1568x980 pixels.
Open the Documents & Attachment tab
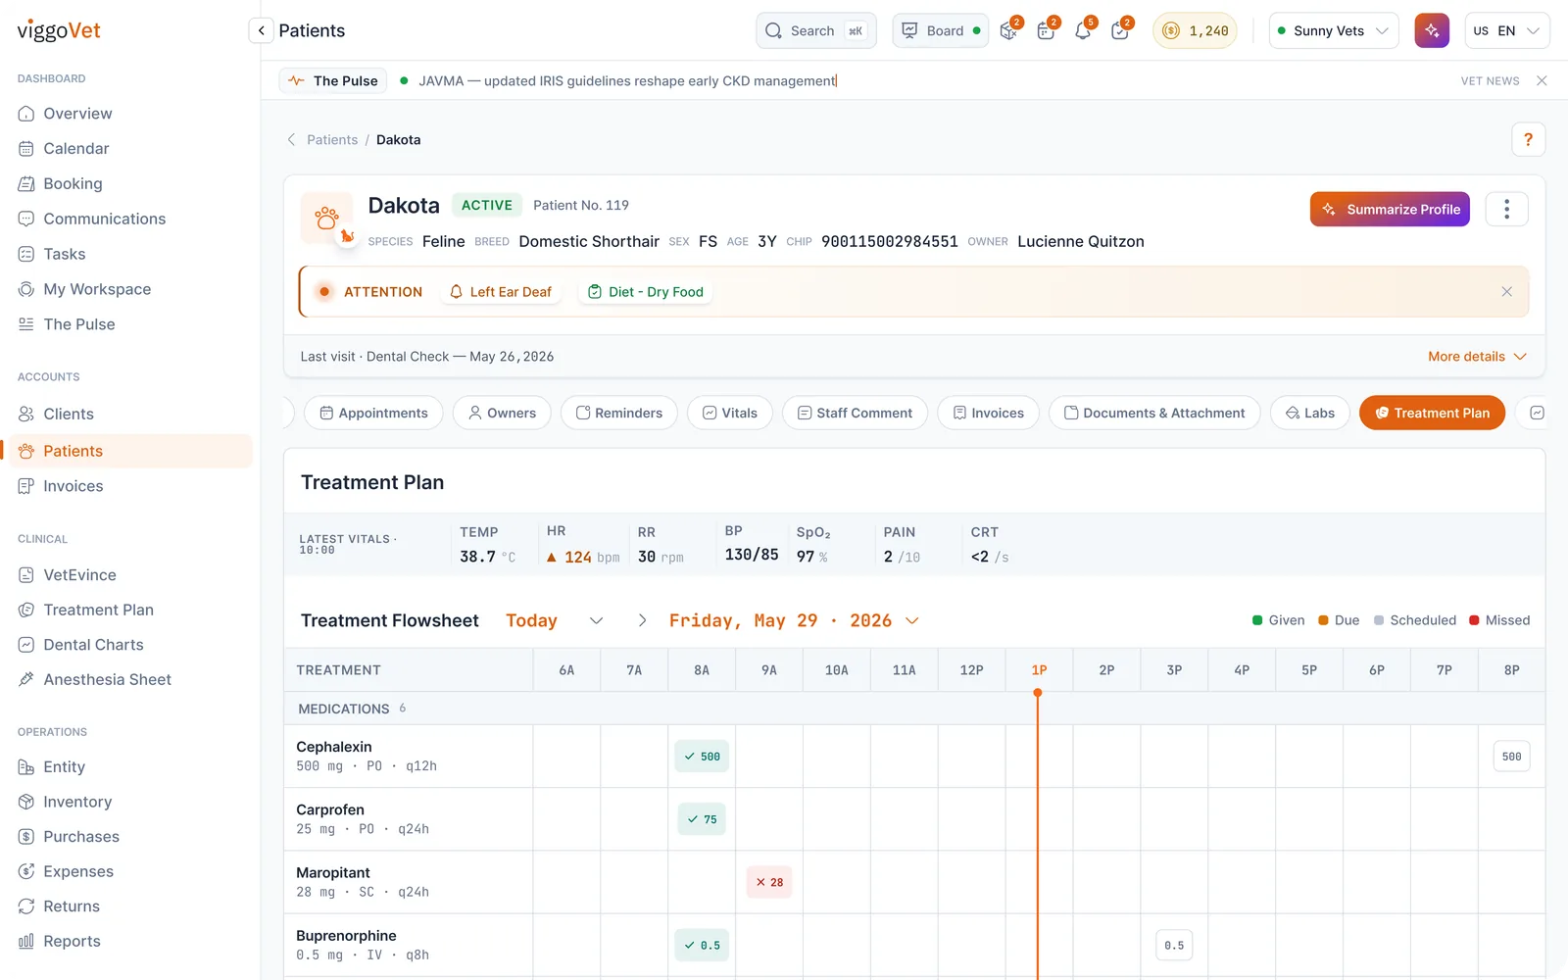pos(1154,413)
